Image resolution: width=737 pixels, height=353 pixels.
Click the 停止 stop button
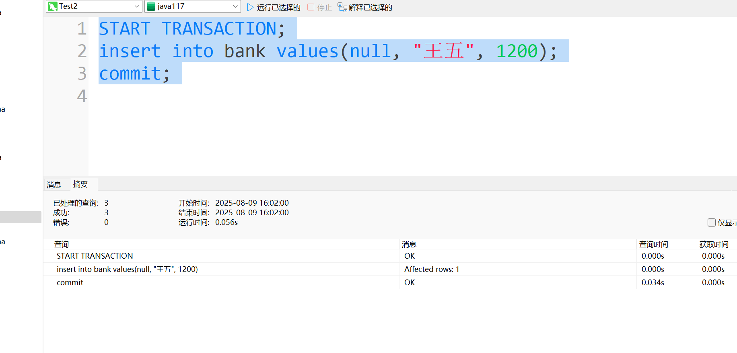point(319,7)
